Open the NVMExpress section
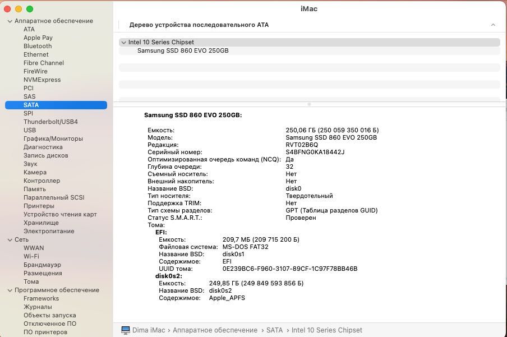507x337 pixels. 42,80
